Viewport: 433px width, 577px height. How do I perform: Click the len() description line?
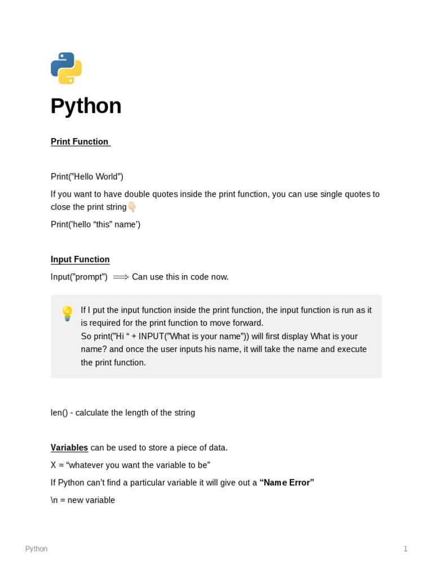click(123, 412)
